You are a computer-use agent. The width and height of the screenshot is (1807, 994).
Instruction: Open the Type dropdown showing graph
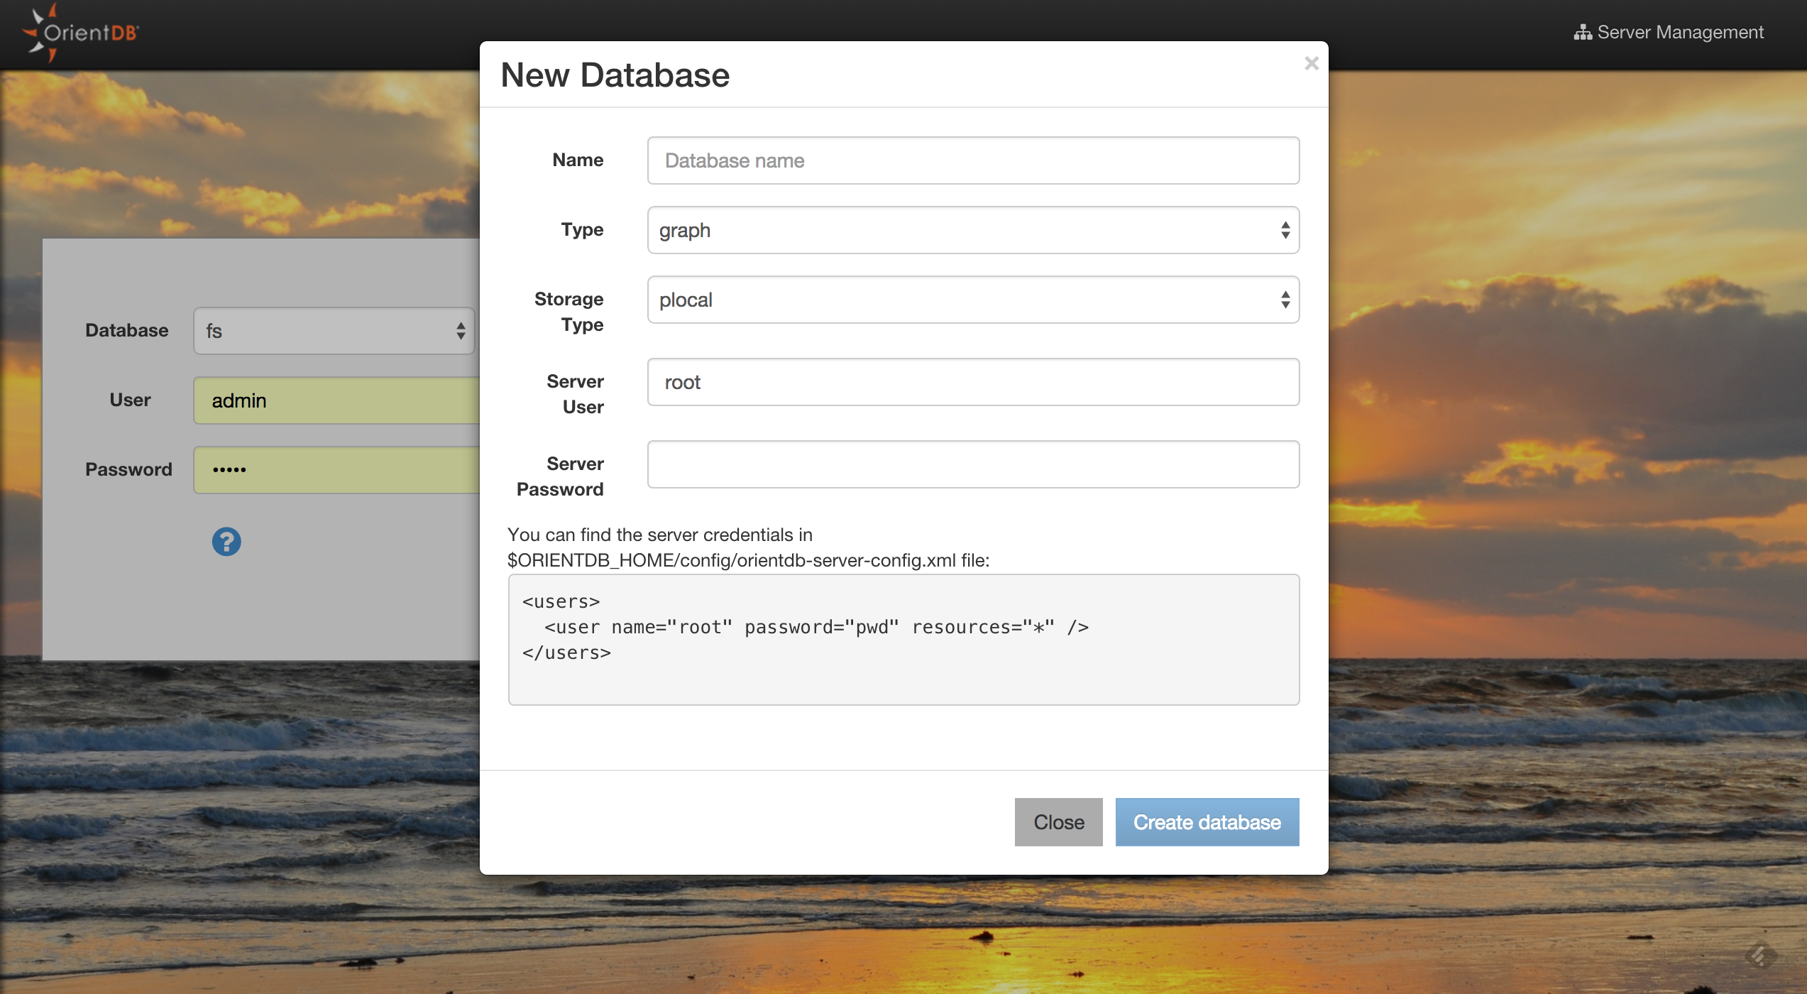tap(972, 229)
